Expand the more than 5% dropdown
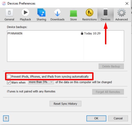Viewport: 132px width, 125px height. [41, 82]
